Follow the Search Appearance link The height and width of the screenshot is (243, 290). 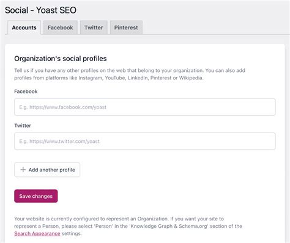(x=37, y=233)
